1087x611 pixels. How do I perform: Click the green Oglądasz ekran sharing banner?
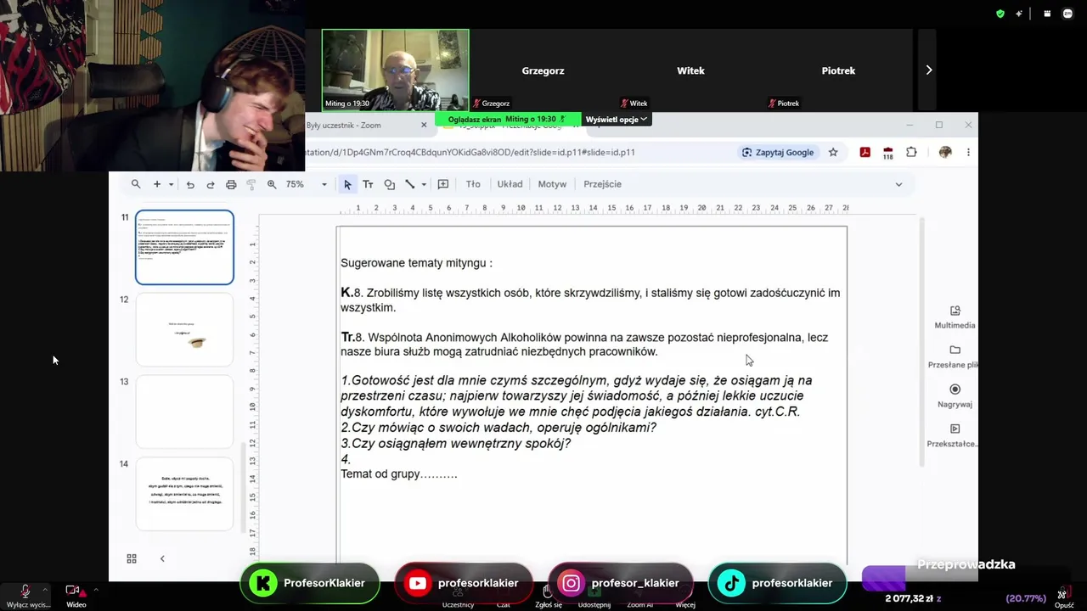508,120
